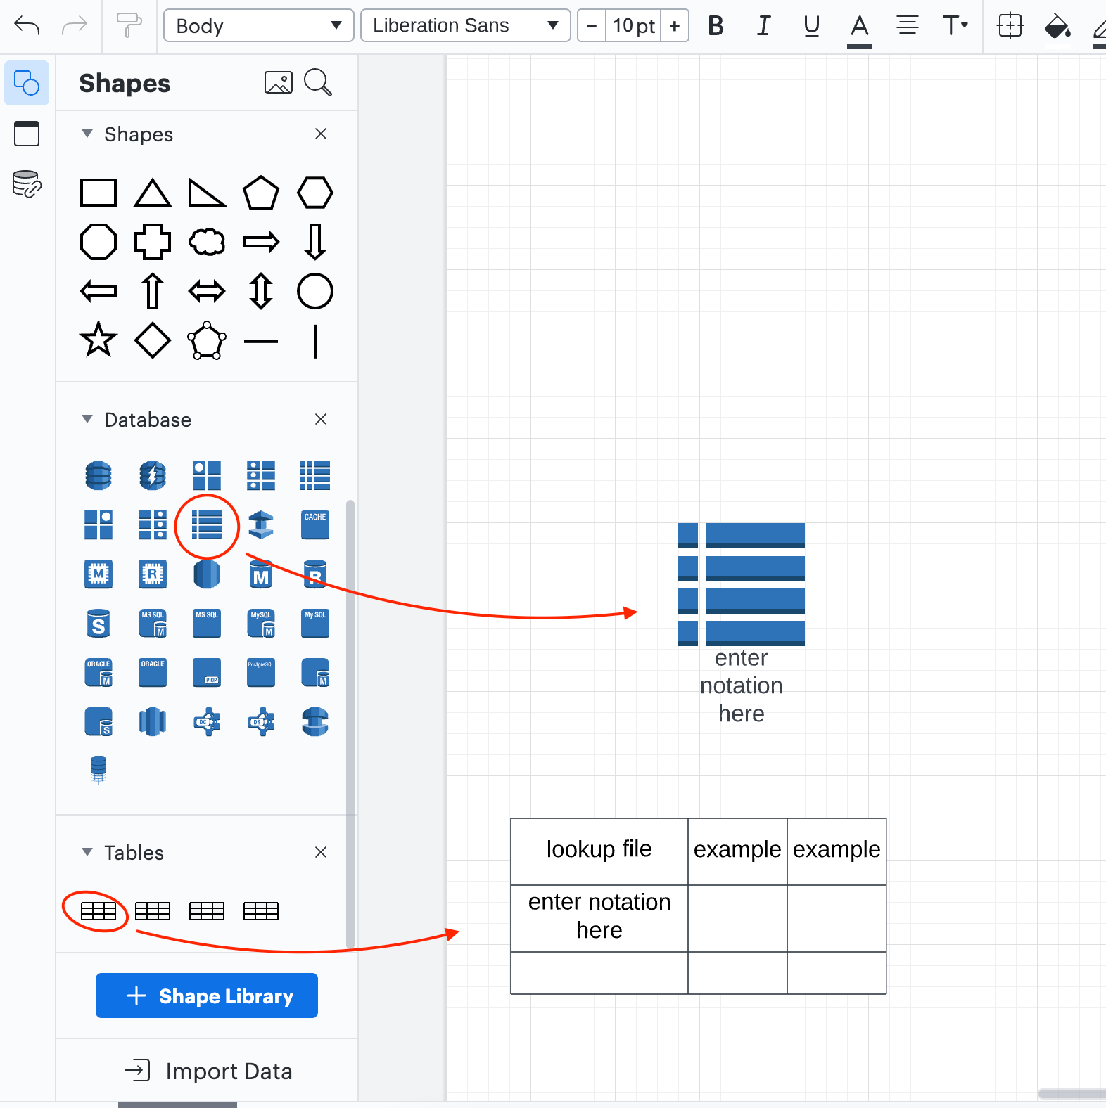Select the pentagon shape
This screenshot has width=1106, height=1108.
coord(261,193)
